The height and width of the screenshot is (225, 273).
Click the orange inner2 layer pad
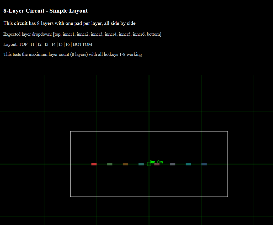[x=125, y=164]
